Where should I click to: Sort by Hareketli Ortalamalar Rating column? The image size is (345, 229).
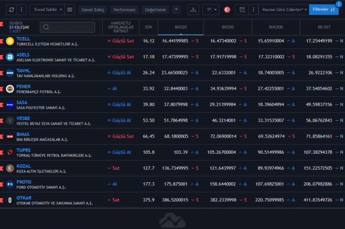[x=121, y=27]
